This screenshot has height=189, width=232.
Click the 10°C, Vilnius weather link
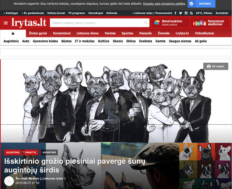coord(204,13)
